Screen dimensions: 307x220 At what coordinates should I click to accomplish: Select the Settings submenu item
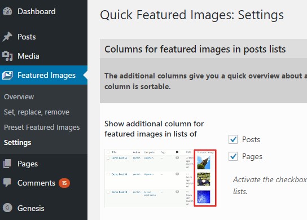pyautogui.click(x=17, y=143)
